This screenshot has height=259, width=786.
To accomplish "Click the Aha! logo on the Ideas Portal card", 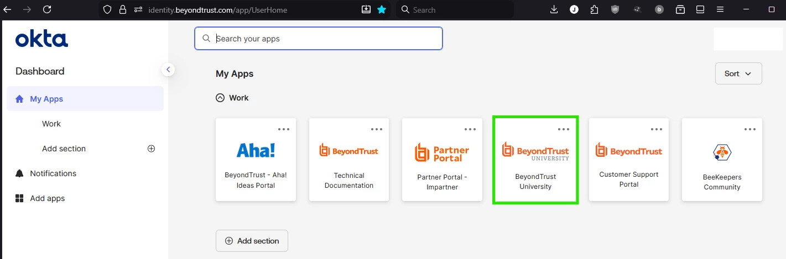I will (256, 150).
